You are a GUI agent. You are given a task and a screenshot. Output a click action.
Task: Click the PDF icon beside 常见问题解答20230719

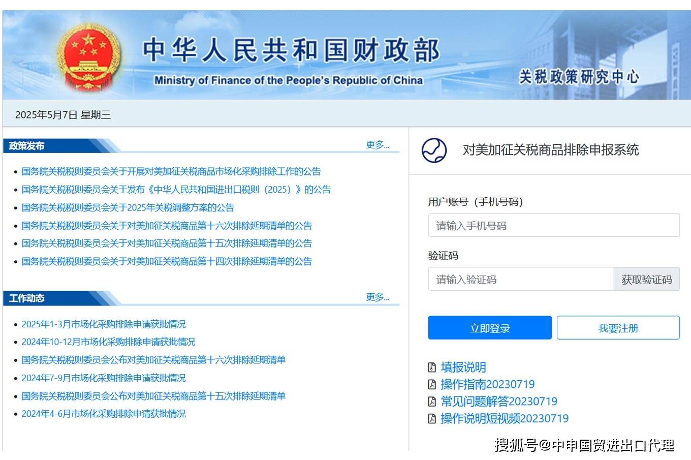click(432, 402)
